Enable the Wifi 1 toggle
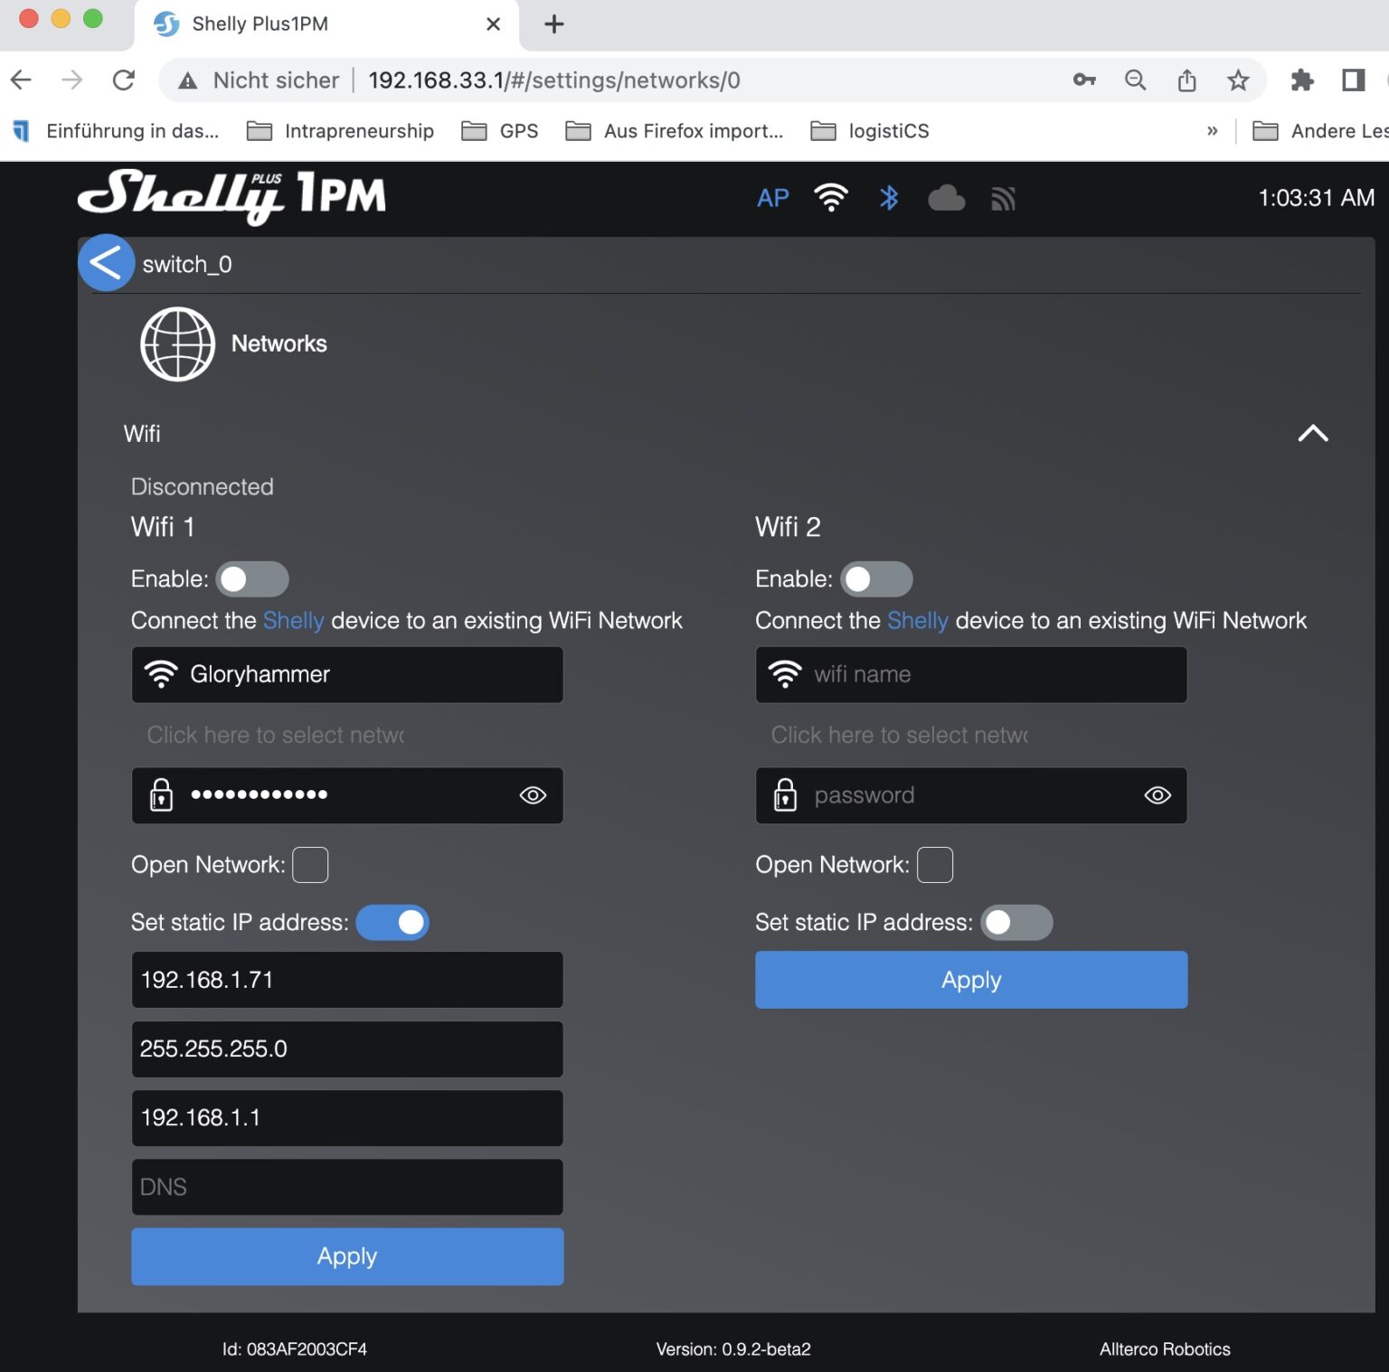 252,579
